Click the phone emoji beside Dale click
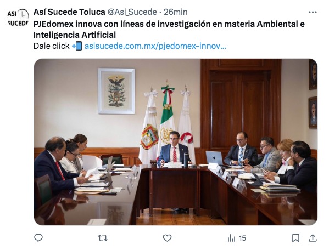This screenshot has width=329, height=250. 77,46
